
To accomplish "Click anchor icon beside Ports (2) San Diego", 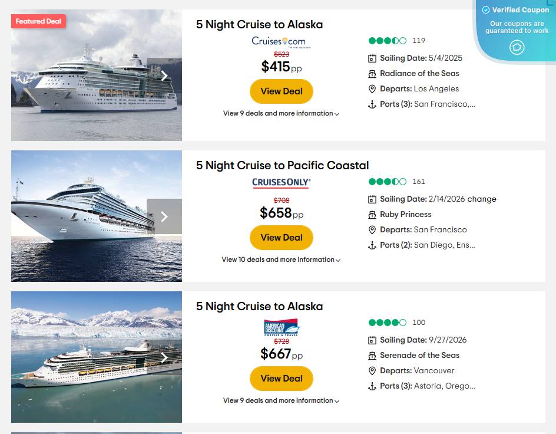I will (x=372, y=245).
